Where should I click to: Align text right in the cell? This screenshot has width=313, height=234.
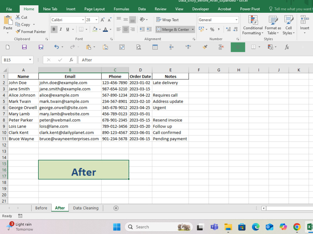coord(132,29)
